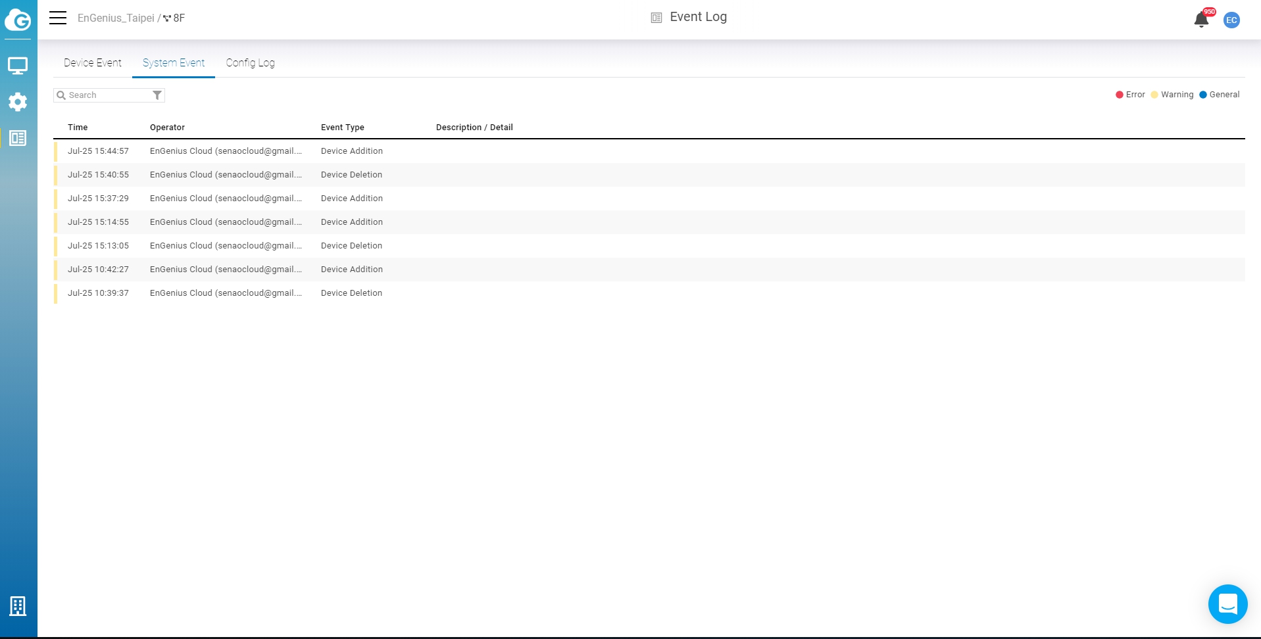Click the General legend blue dot
Viewport: 1261px width, 639px height.
pyautogui.click(x=1203, y=95)
